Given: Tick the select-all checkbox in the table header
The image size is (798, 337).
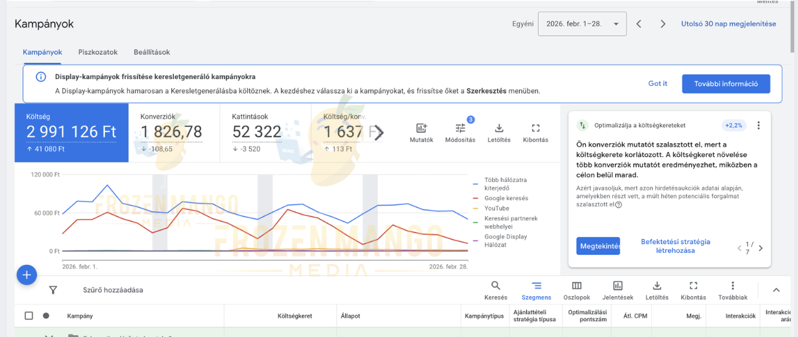Looking at the screenshot, I should pos(28,316).
